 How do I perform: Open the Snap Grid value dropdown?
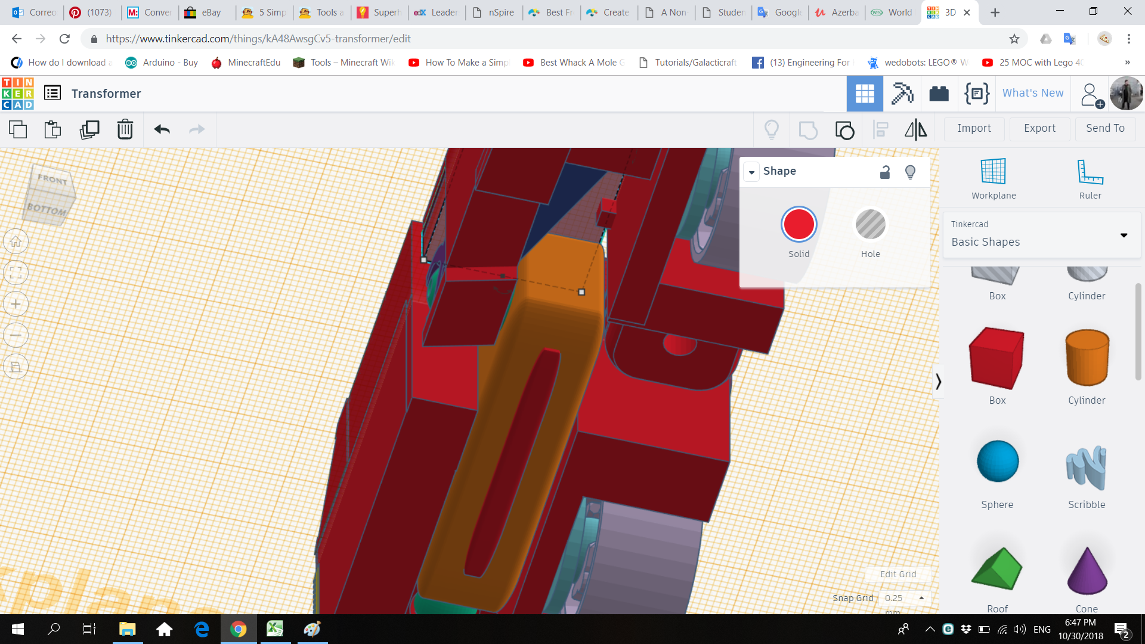pos(904,598)
